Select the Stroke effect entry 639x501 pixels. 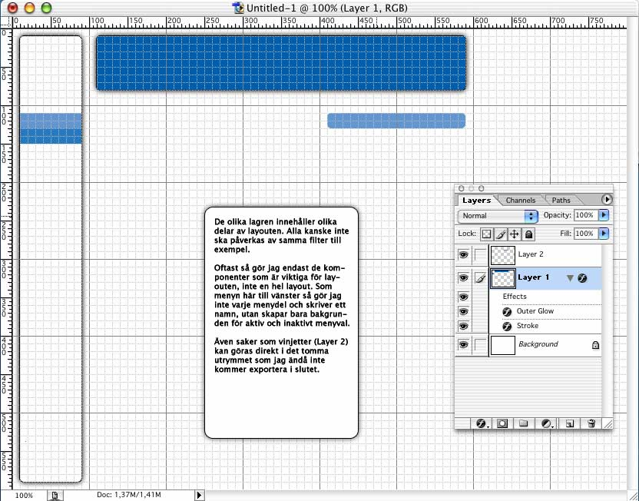pyautogui.click(x=528, y=327)
